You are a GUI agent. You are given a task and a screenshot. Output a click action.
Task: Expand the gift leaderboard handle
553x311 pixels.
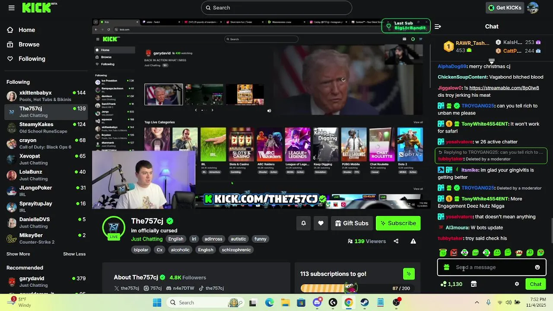491,61
